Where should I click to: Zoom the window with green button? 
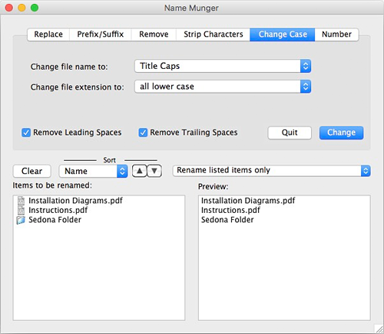coord(35,8)
